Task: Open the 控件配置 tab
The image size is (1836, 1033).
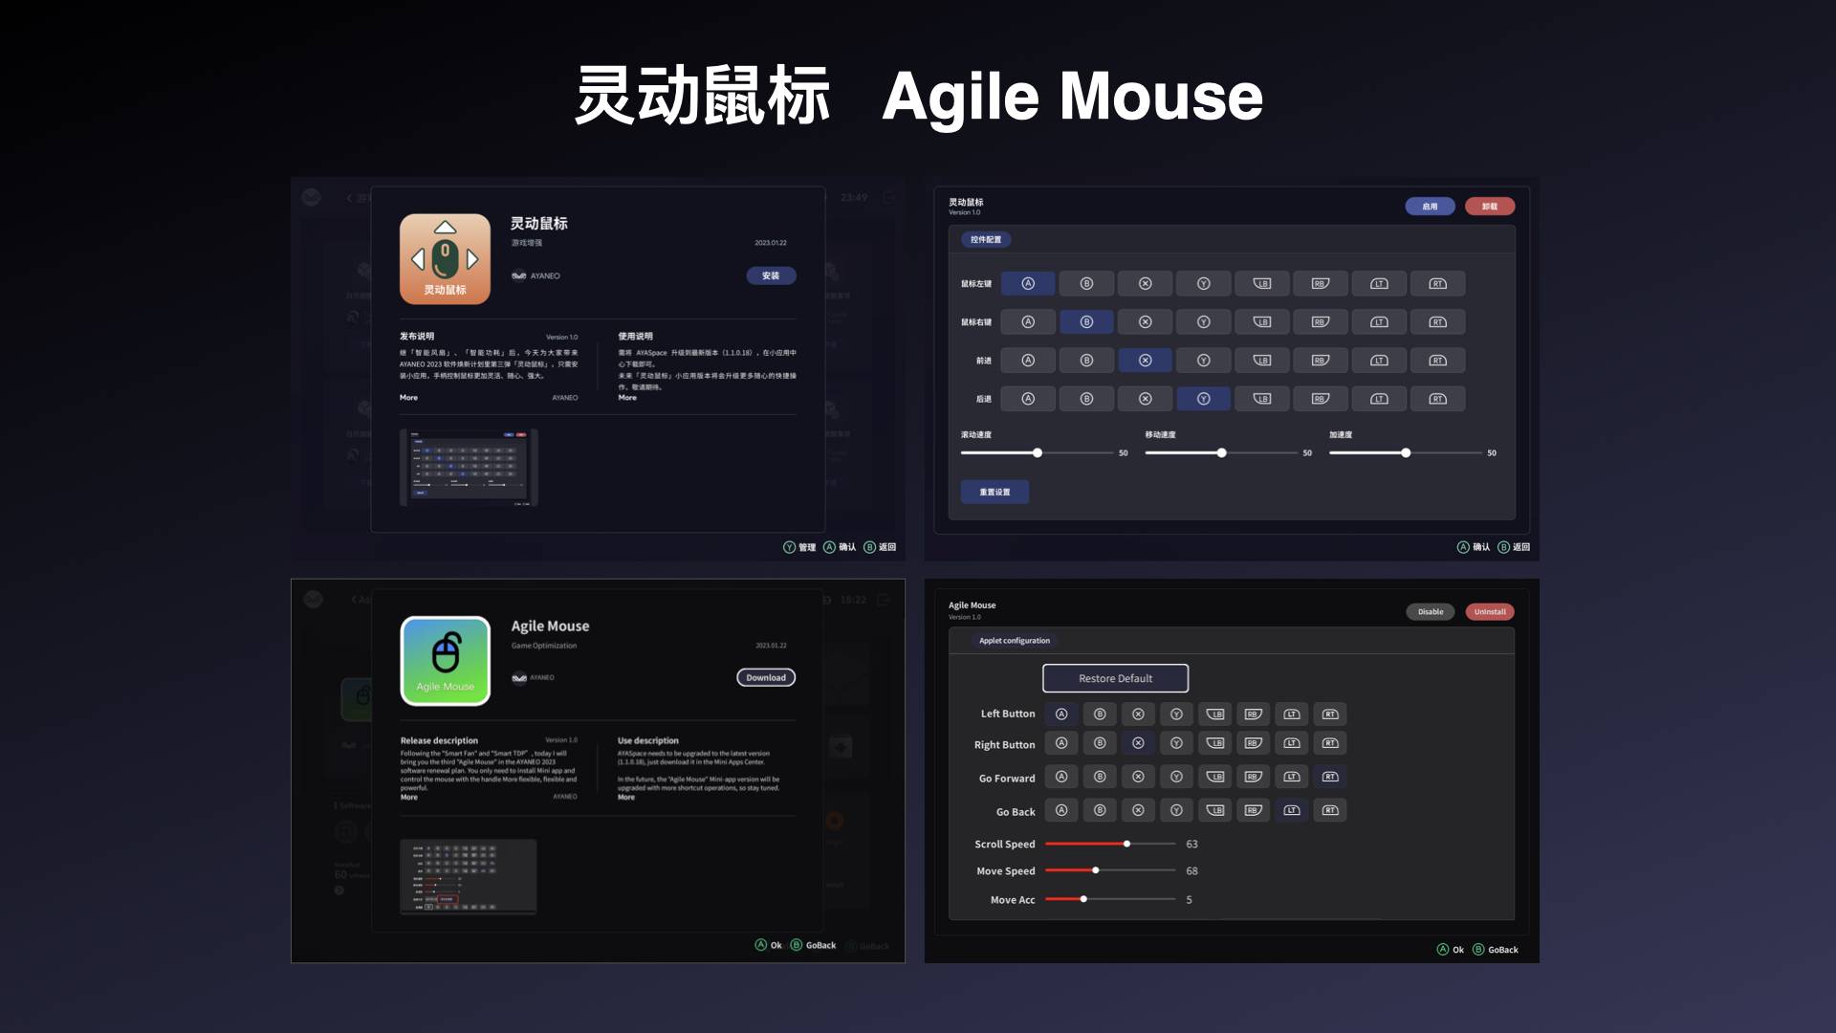Action: [986, 239]
